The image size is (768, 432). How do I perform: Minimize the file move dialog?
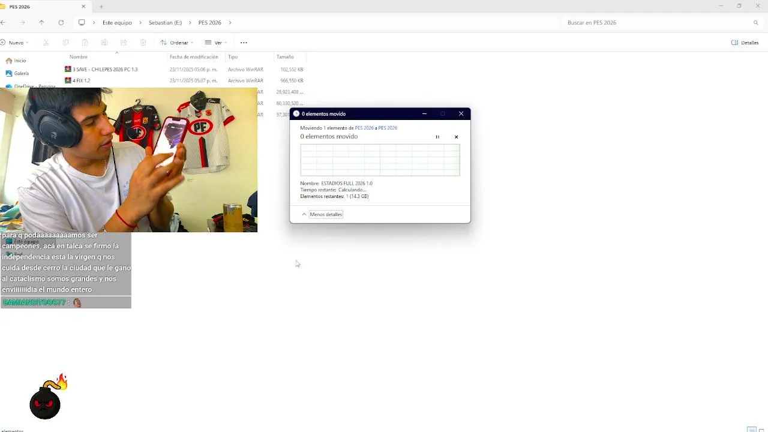tap(424, 113)
